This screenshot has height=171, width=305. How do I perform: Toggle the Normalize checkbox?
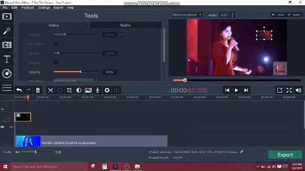[56, 44]
